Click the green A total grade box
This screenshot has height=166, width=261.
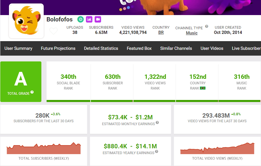coord(21,82)
